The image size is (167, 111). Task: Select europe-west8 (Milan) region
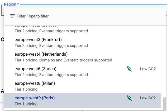pos(35,83)
